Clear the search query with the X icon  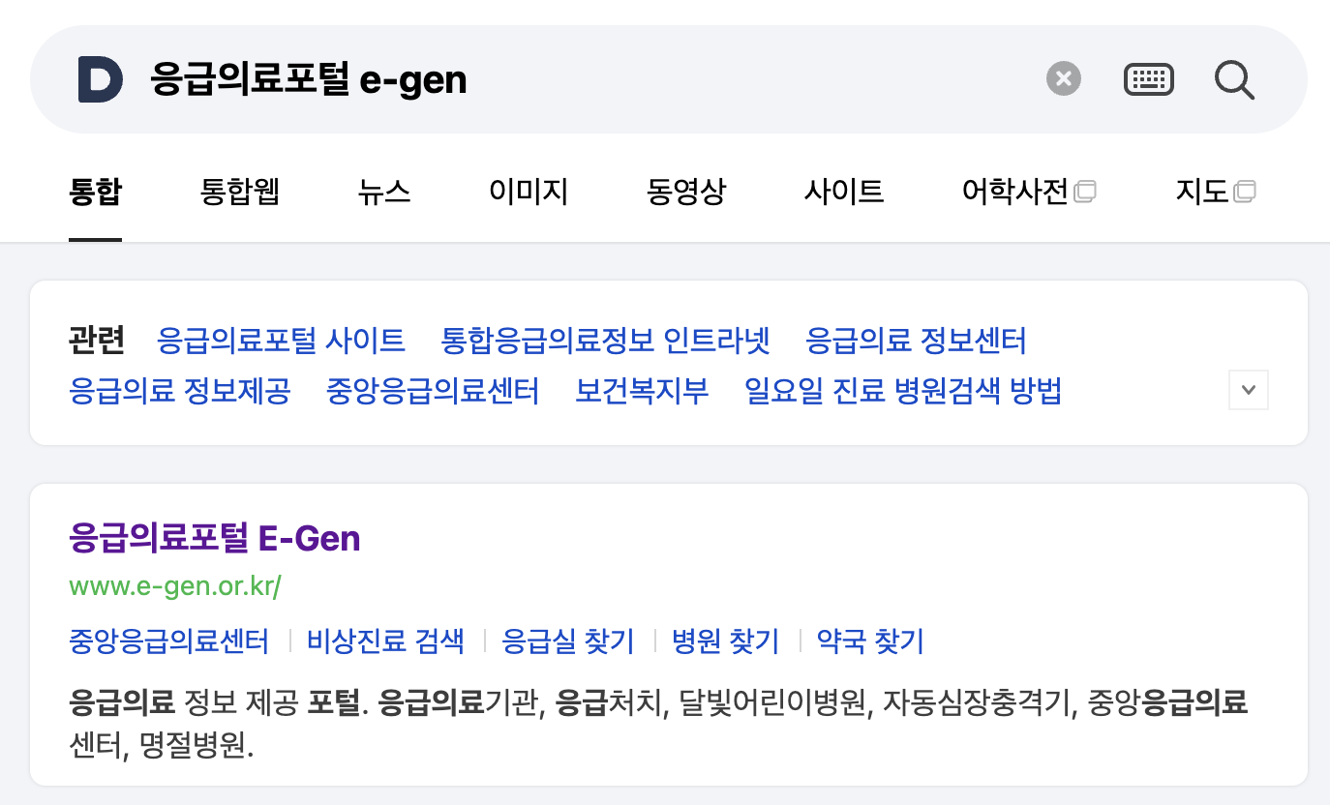click(1063, 78)
